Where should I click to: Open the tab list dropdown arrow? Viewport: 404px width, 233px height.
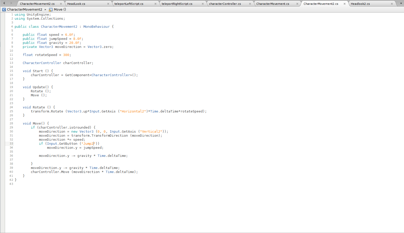pos(401,4)
